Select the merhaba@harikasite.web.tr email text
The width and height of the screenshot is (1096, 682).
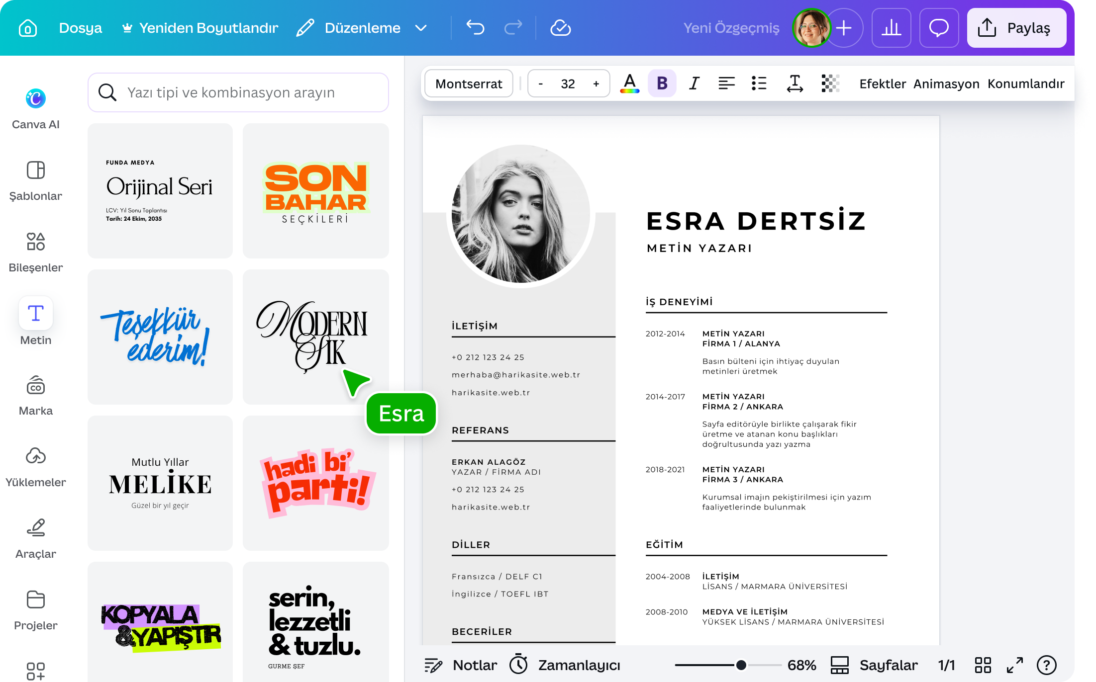click(516, 375)
